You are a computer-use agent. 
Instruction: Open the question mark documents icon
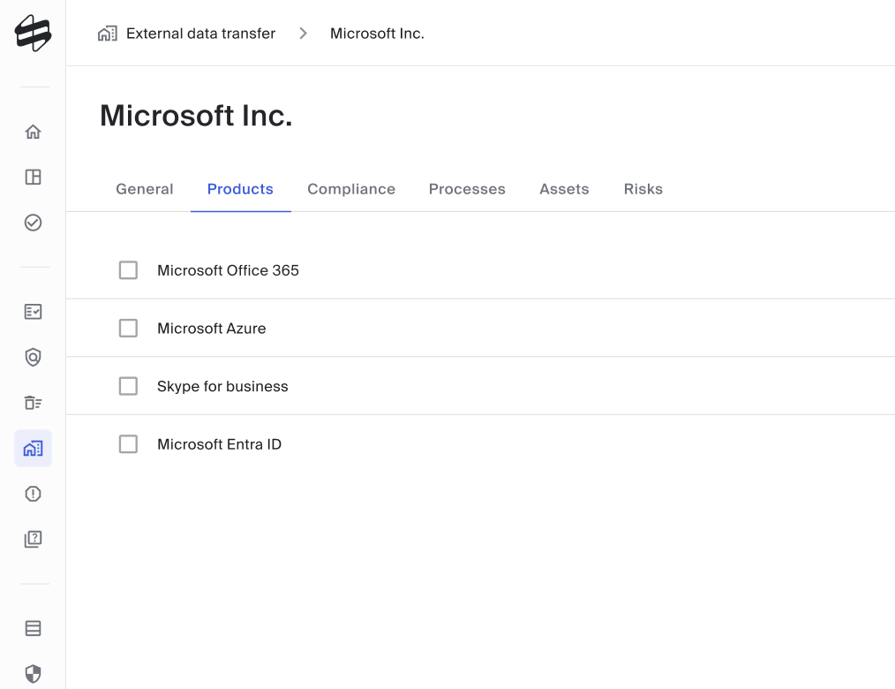(x=34, y=540)
